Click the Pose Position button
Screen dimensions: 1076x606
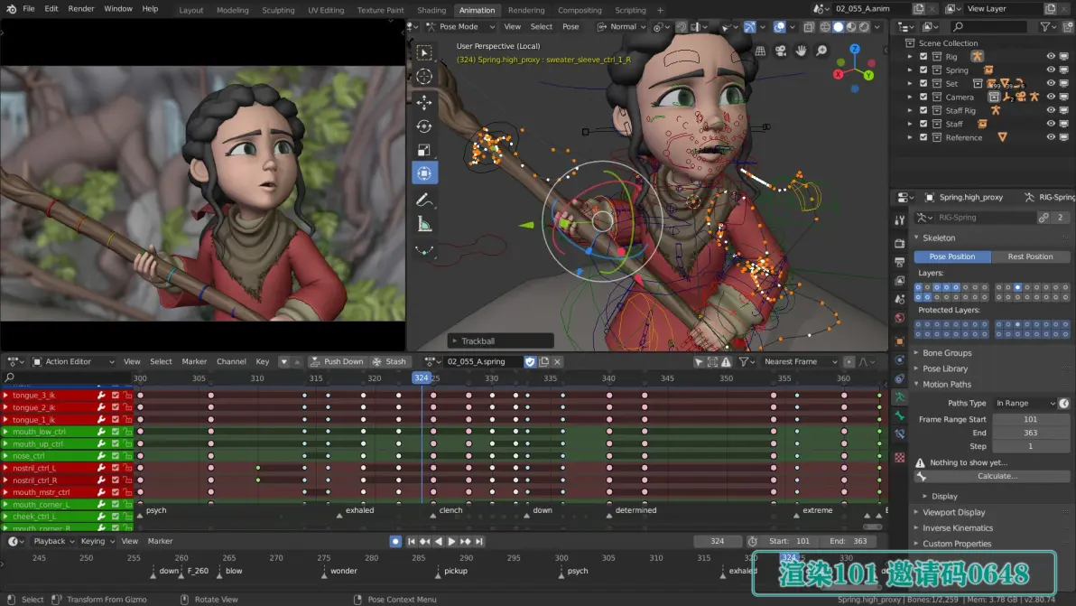tap(951, 256)
